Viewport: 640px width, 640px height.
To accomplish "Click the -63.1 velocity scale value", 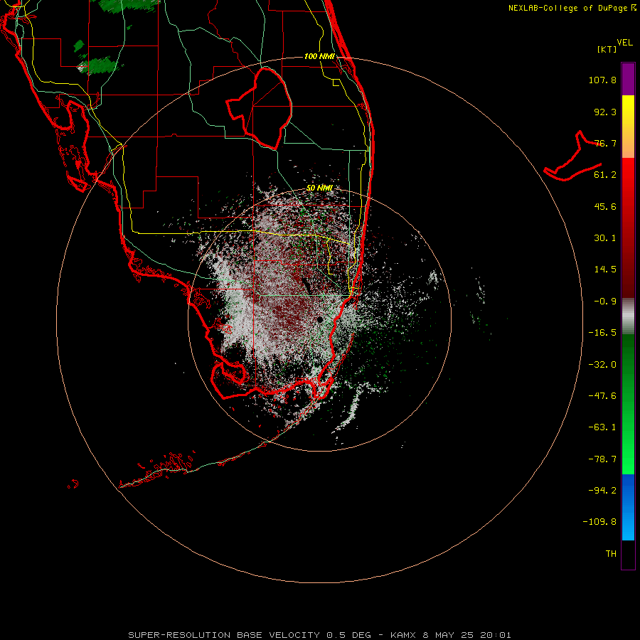I will [x=602, y=427].
